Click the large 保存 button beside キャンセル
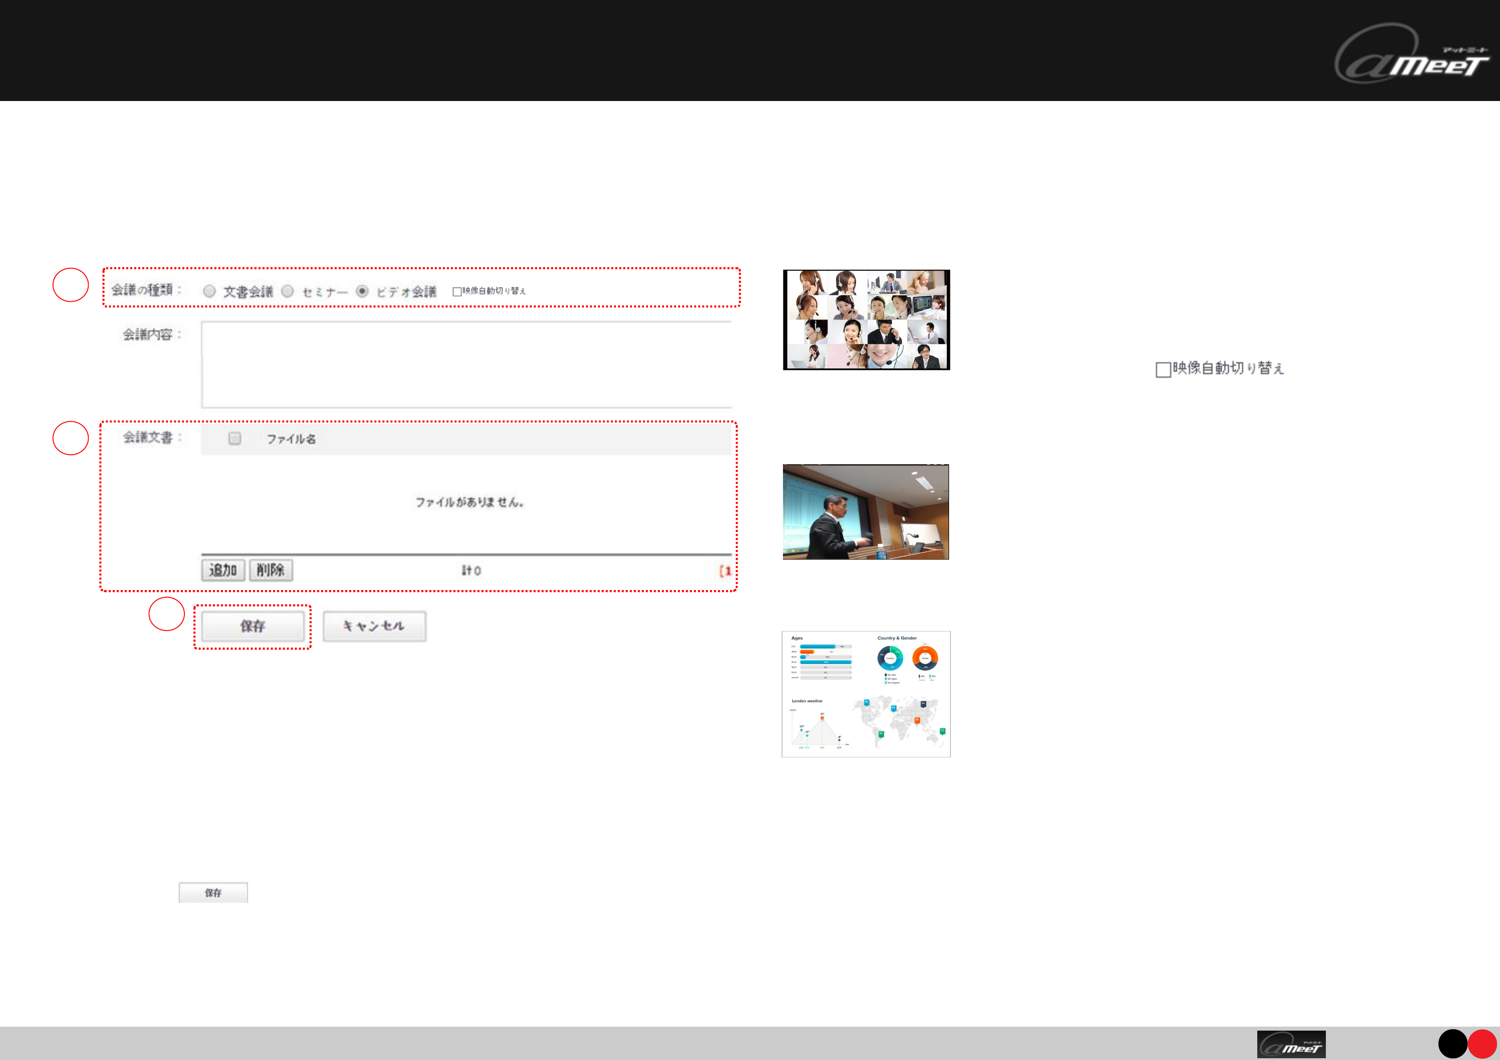This screenshot has height=1060, width=1500. (252, 627)
